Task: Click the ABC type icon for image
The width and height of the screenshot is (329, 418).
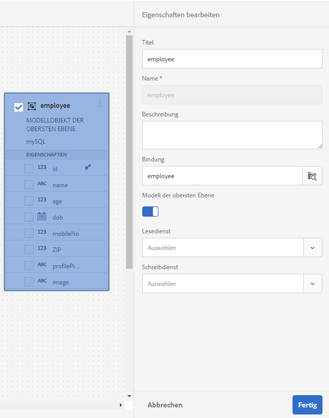Action: tap(42, 281)
